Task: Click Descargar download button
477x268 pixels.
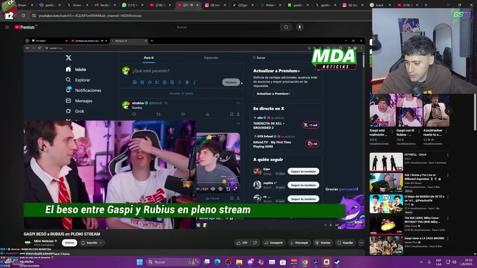Action: tap(299, 243)
